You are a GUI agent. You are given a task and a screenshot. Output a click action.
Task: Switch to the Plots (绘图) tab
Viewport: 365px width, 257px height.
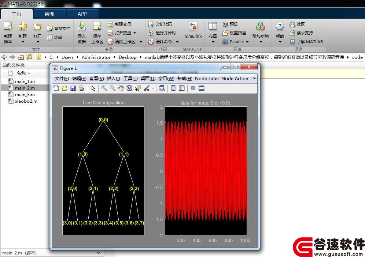point(49,14)
